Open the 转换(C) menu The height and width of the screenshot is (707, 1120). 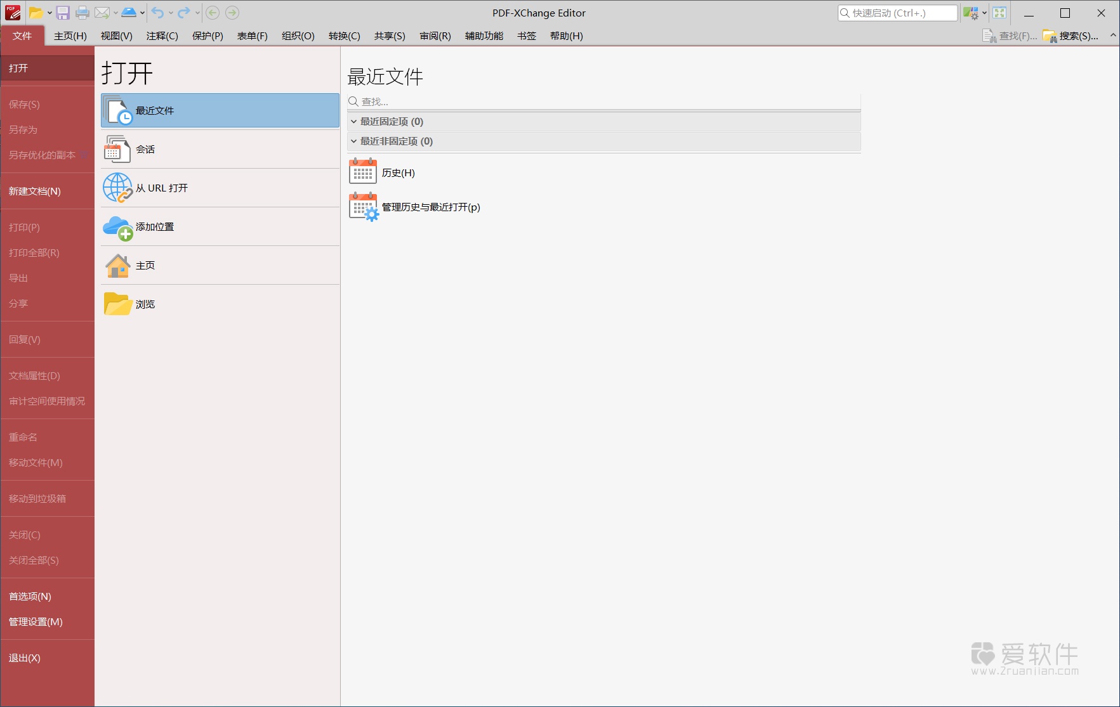pos(345,36)
